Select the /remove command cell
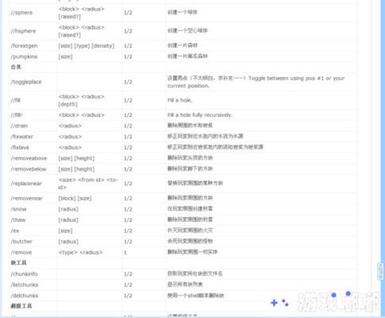 (21, 253)
